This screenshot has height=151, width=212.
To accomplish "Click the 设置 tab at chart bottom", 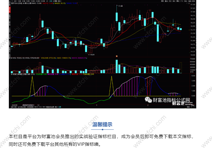I will click(60, 107).
